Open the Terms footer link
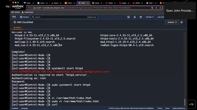 pos(167,108)
